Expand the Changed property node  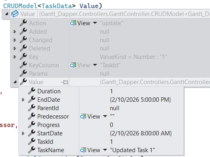click(x=15, y=40)
